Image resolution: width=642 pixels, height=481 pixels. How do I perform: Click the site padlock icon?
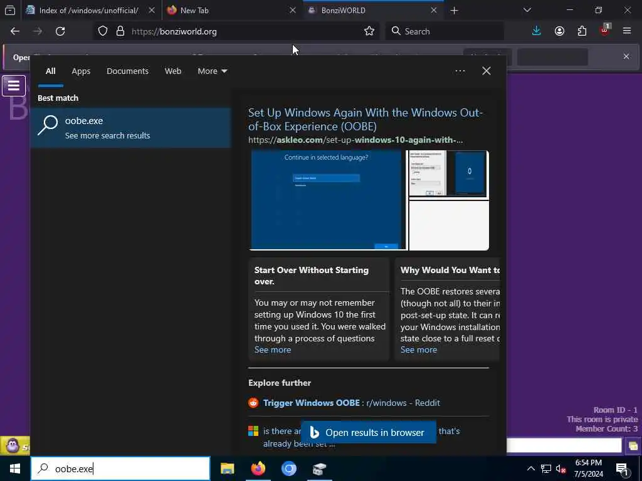tap(120, 31)
